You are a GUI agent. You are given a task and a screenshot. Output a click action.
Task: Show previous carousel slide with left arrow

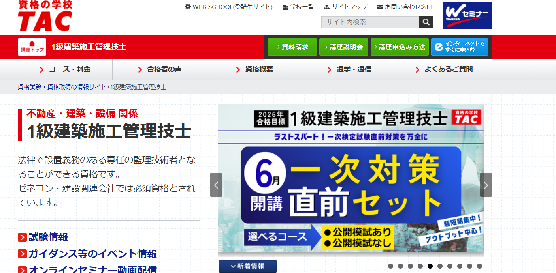216,185
